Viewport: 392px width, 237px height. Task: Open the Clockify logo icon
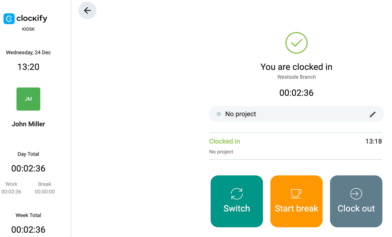pos(9,18)
